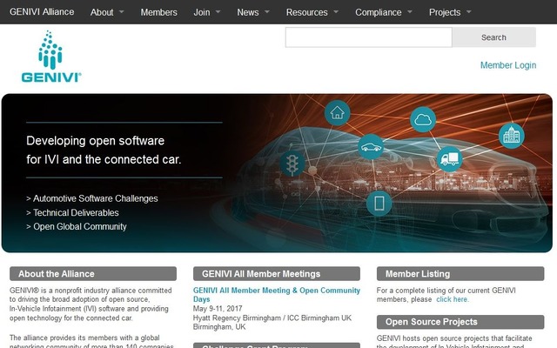Screen dimensions: 557x348
Task: Follow the 'click here' member listing link
Action: [453, 299]
